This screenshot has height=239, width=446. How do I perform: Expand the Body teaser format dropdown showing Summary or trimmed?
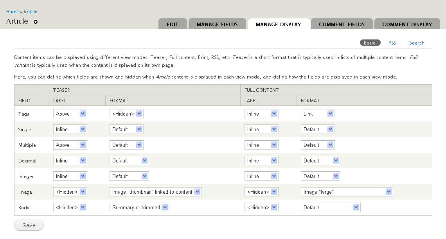pos(139,207)
